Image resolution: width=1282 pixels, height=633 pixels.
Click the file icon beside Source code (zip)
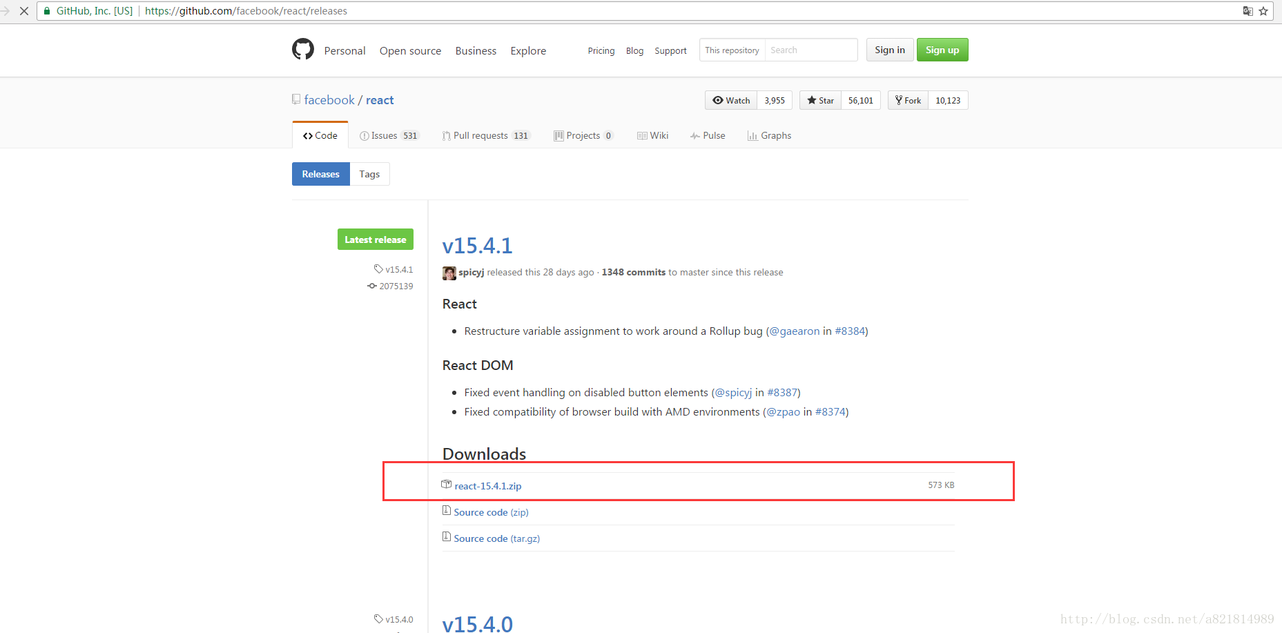[x=447, y=511]
